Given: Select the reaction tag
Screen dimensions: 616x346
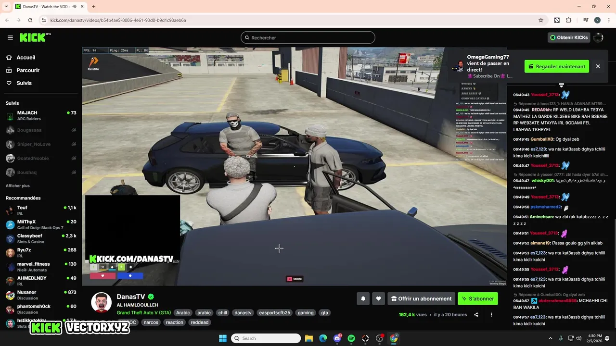Looking at the screenshot, I should click(174, 322).
